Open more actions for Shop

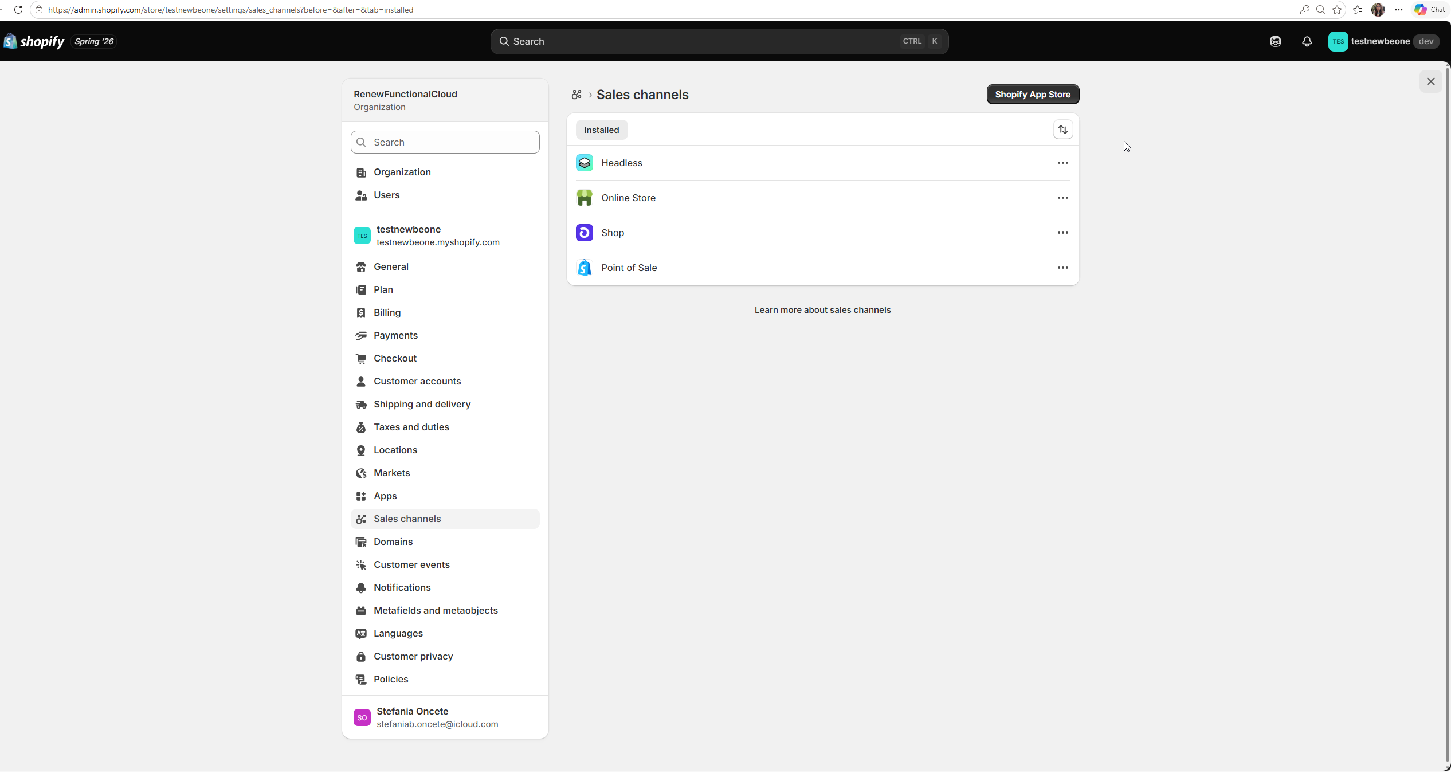pyautogui.click(x=1062, y=233)
